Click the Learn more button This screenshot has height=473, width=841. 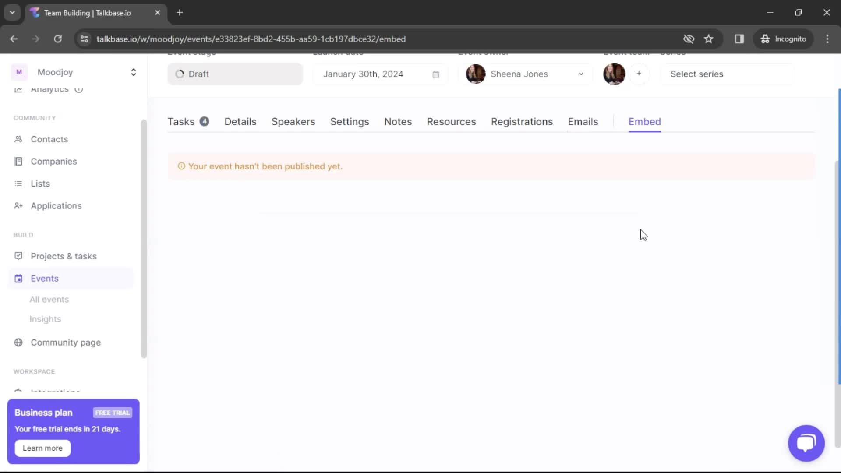(x=42, y=448)
